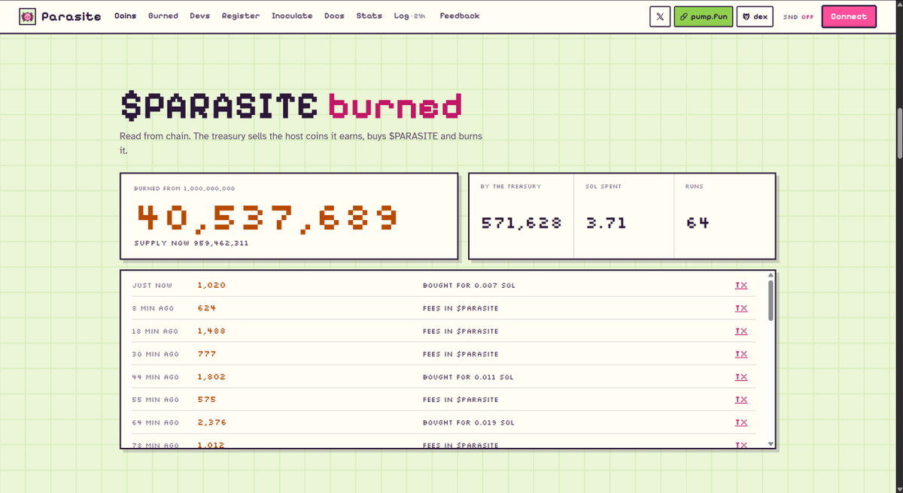903x493 pixels.
Task: Click the "BOUGHT FOR 0.007 SOL" entry
Action: click(x=470, y=286)
